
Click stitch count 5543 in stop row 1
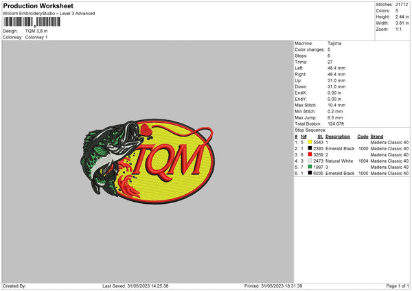(318, 142)
